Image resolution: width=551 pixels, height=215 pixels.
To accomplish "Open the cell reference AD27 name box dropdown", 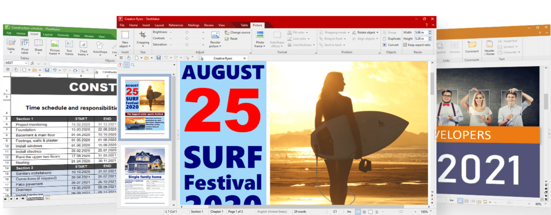I will 26,63.
